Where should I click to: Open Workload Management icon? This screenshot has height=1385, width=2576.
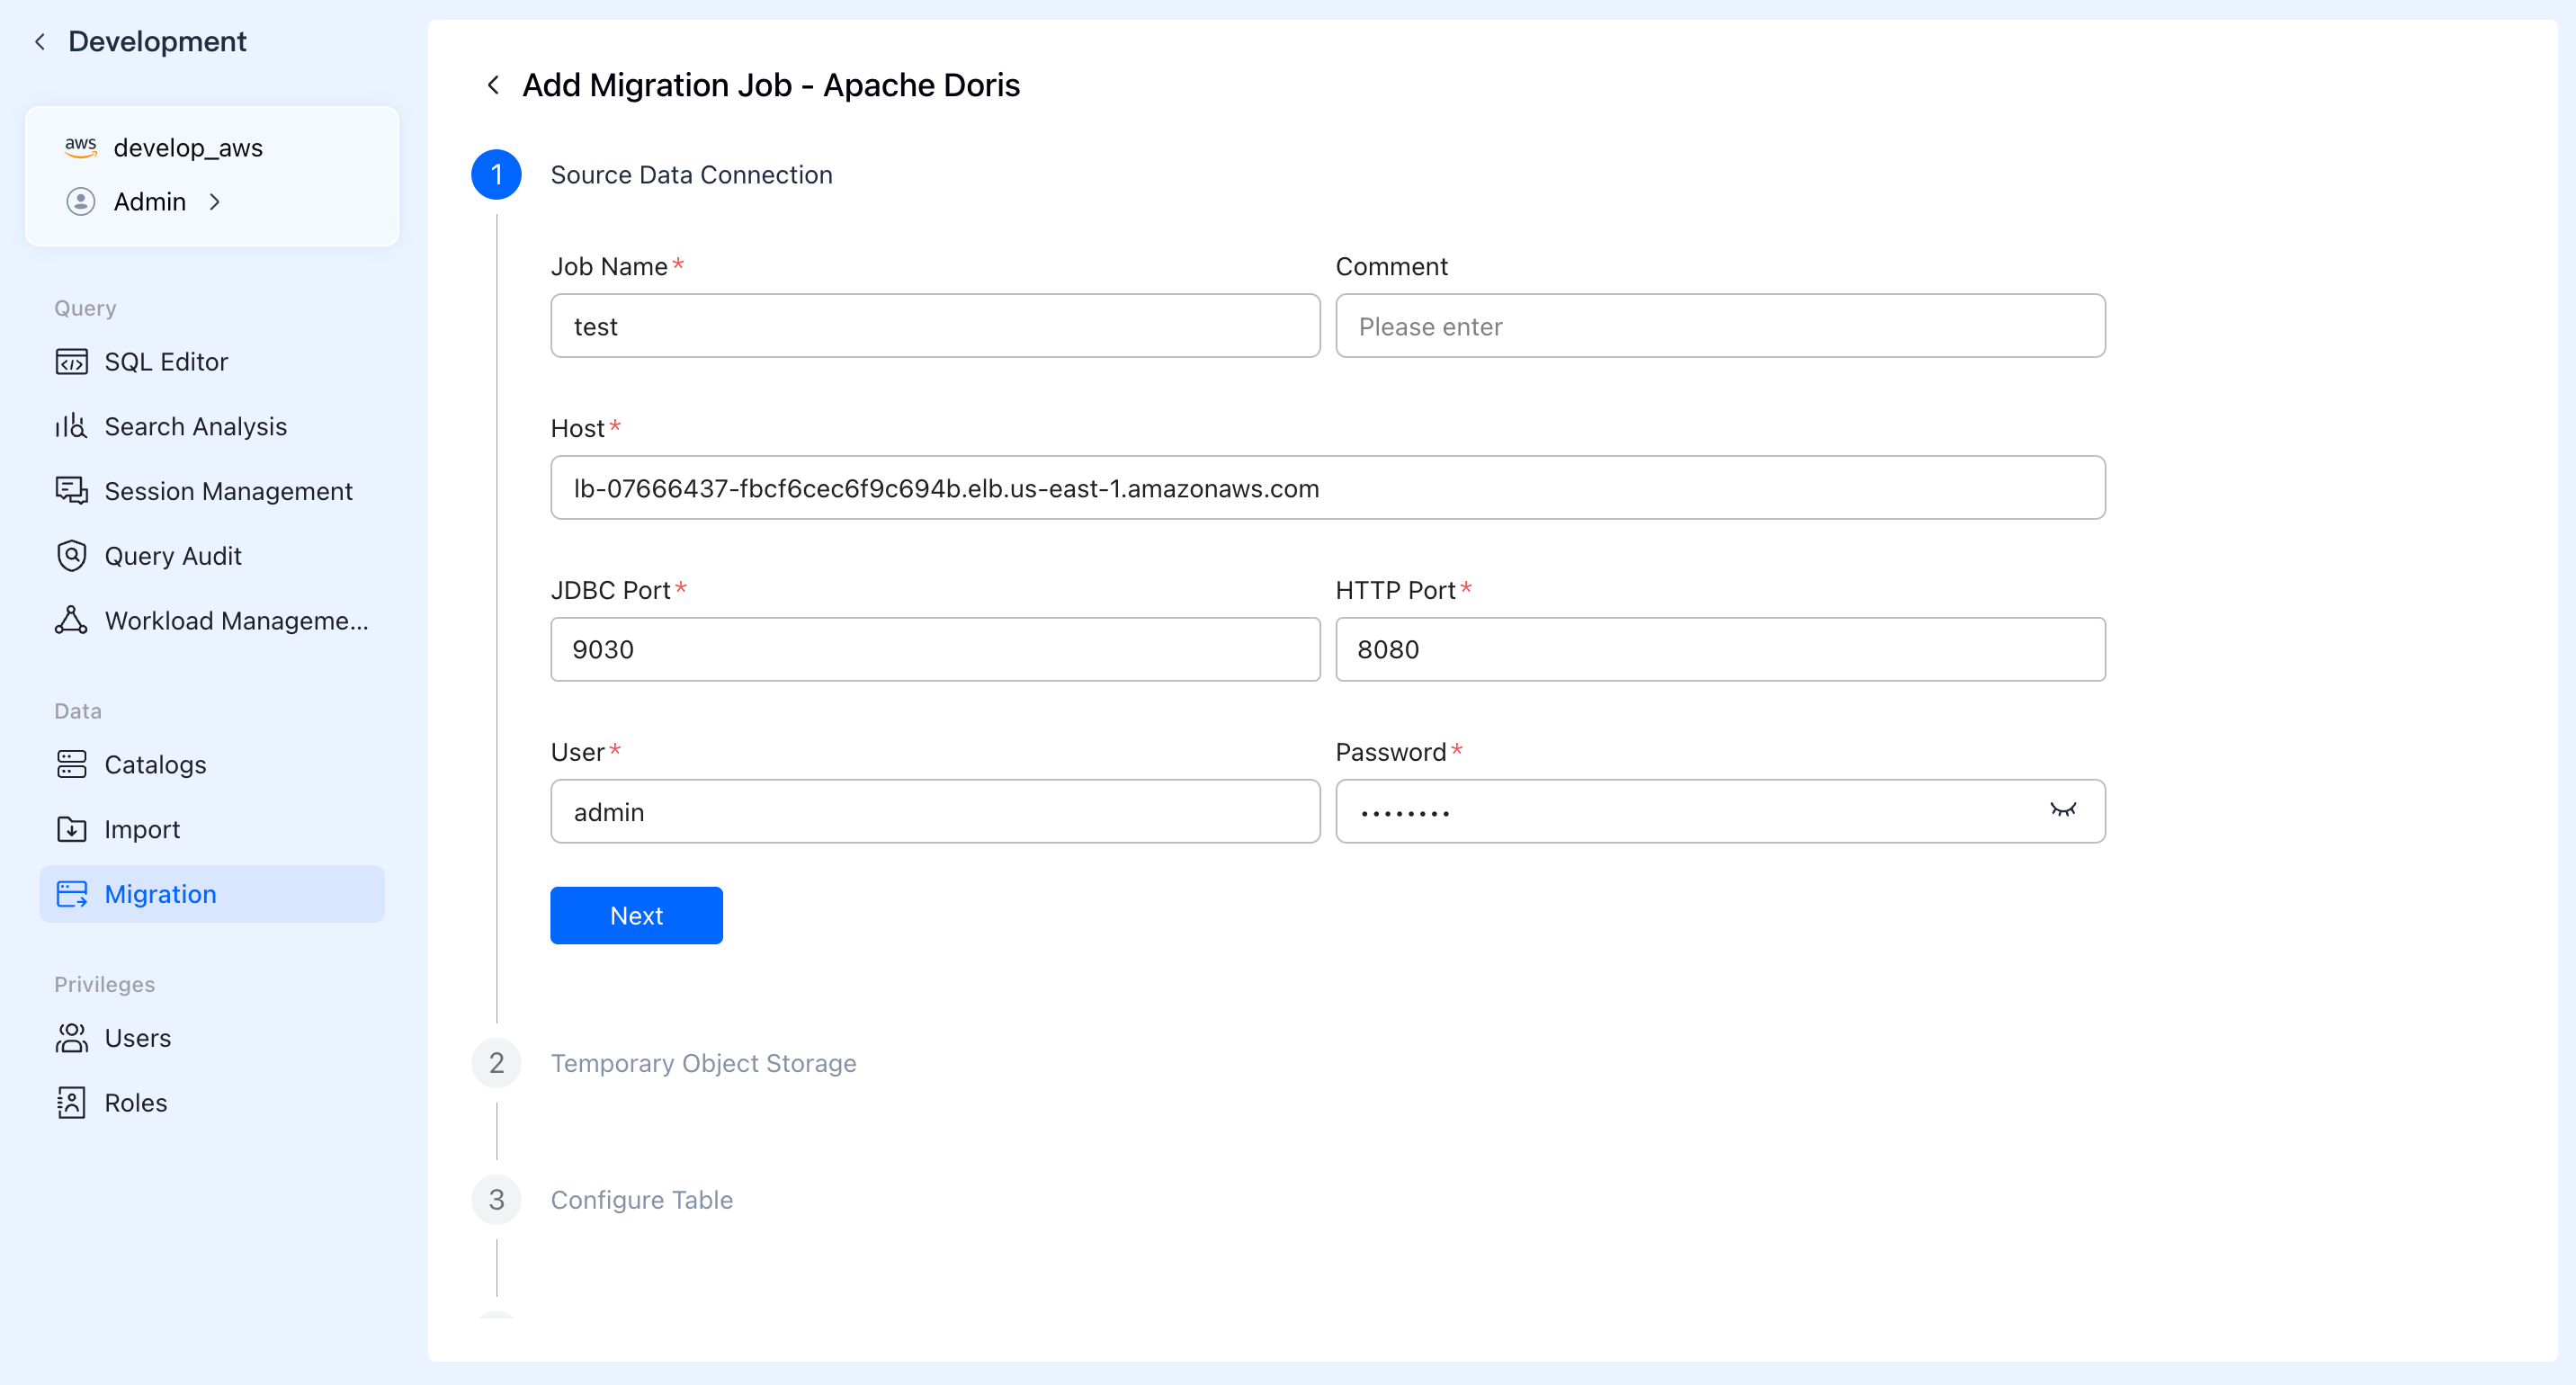71,620
